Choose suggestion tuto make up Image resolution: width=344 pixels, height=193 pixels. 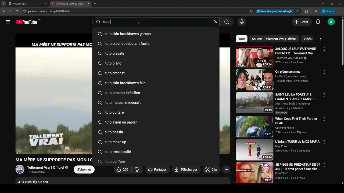pyautogui.click(x=156, y=142)
